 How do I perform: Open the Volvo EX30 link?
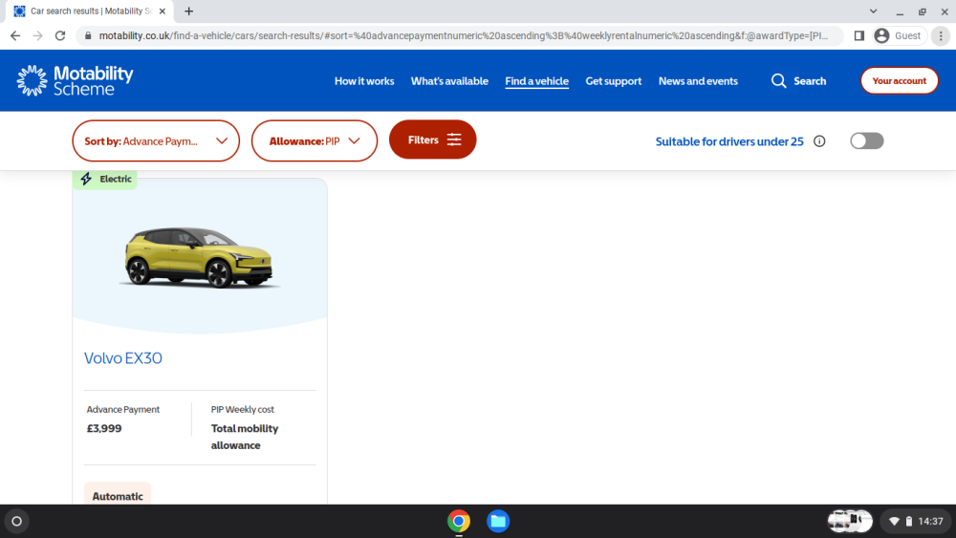[x=123, y=357]
